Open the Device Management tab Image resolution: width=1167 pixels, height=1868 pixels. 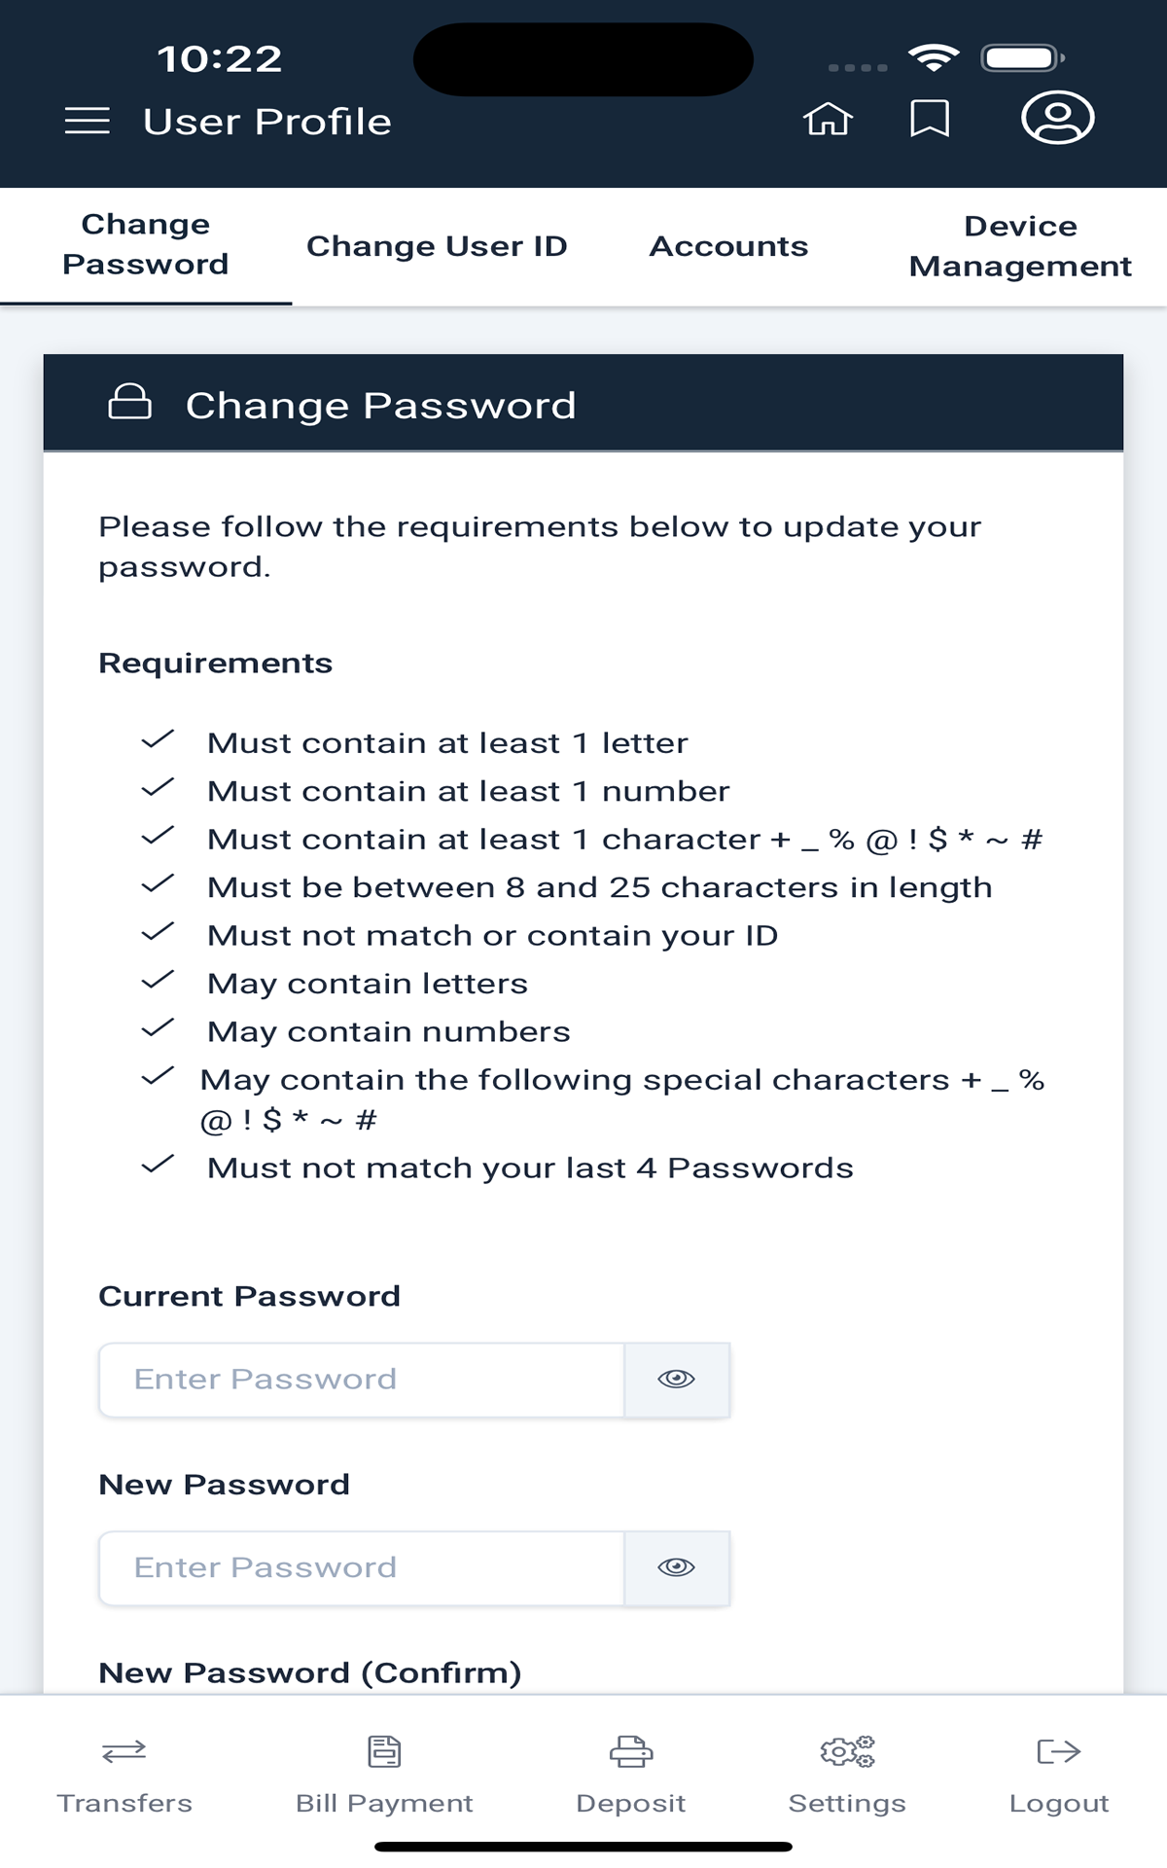pyautogui.click(x=1020, y=246)
